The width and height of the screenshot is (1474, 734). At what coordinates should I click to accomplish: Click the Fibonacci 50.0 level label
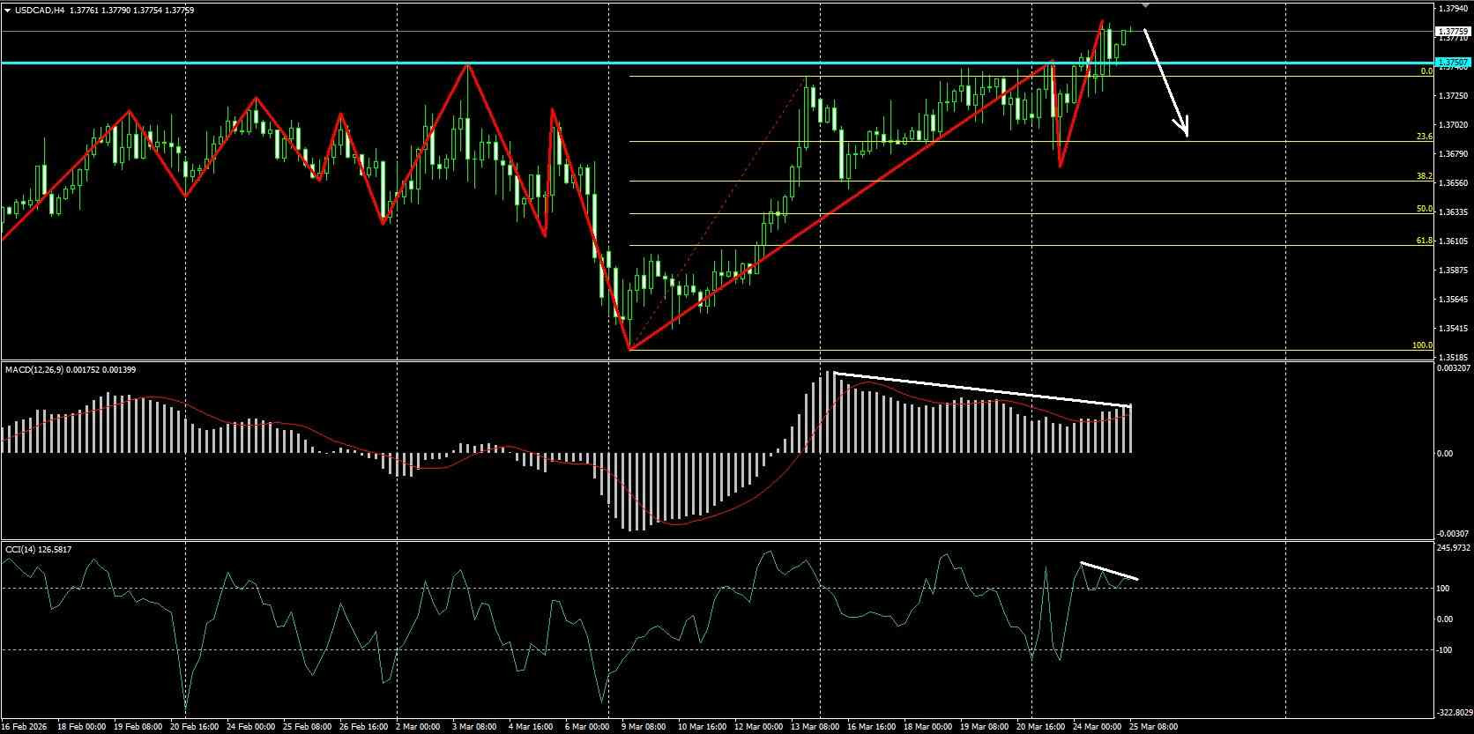click(x=1424, y=209)
